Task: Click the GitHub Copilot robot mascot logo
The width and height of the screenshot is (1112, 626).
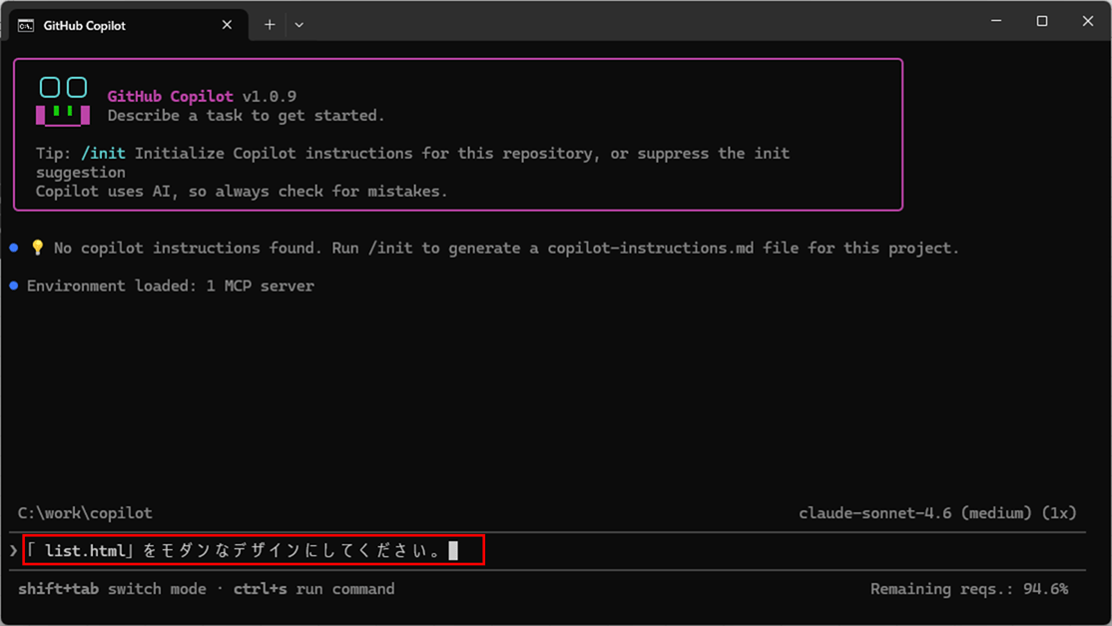Action: coord(63,101)
